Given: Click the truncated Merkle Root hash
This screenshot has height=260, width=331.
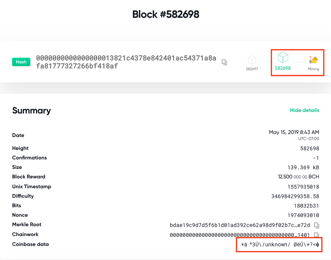Looking at the screenshot, I should 240,225.
